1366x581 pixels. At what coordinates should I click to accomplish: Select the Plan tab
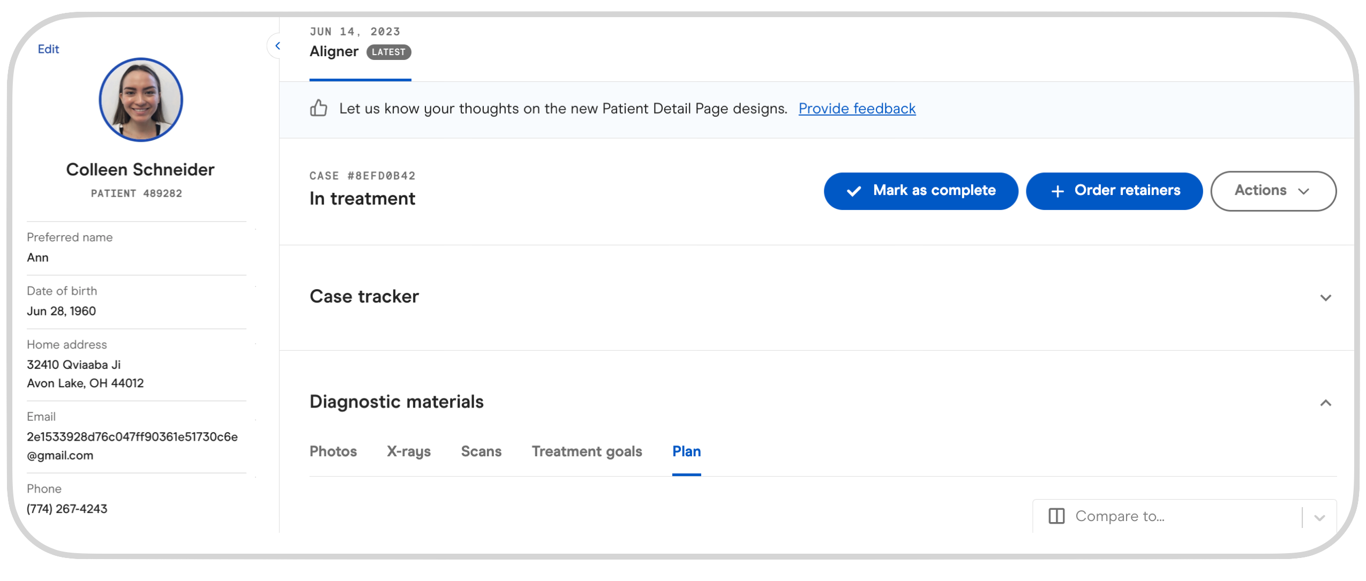point(687,451)
